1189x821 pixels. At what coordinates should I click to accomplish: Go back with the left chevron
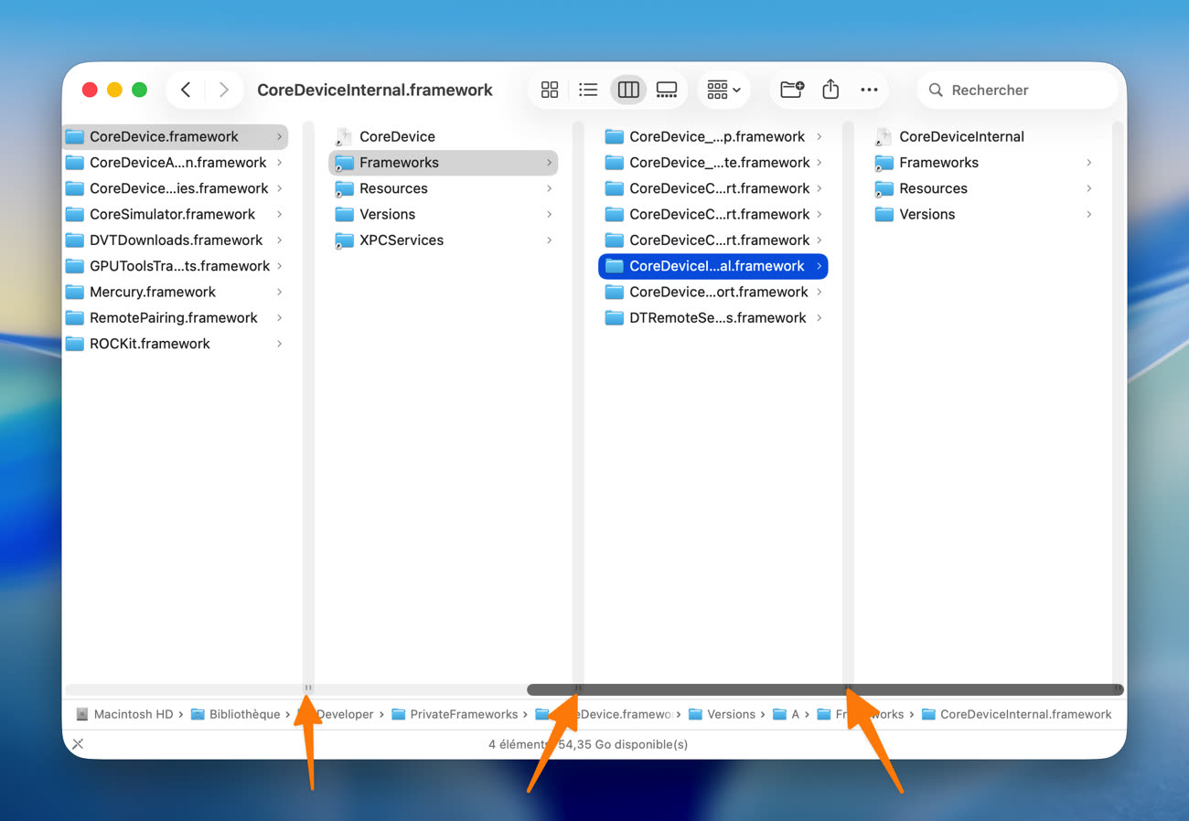187,90
